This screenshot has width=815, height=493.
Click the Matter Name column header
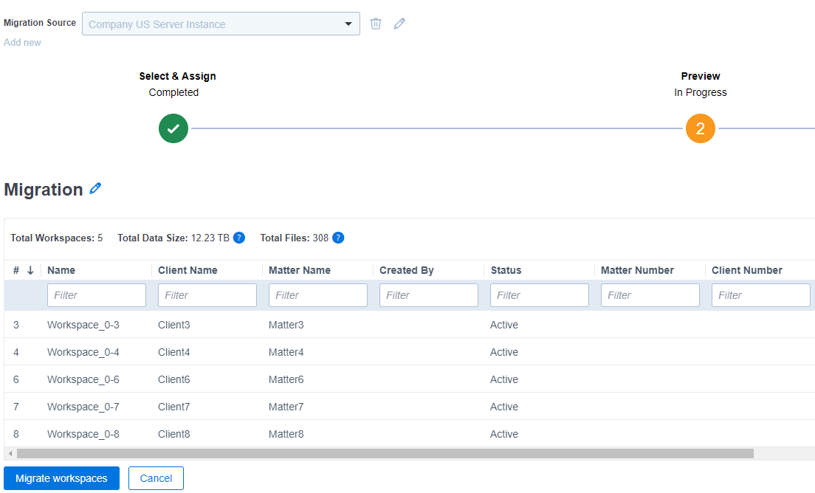click(300, 270)
